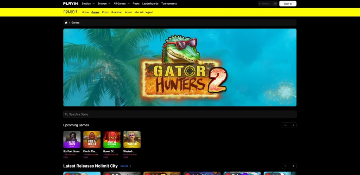Open Bowel Of Beezlebub thumbnail

(x=112, y=140)
